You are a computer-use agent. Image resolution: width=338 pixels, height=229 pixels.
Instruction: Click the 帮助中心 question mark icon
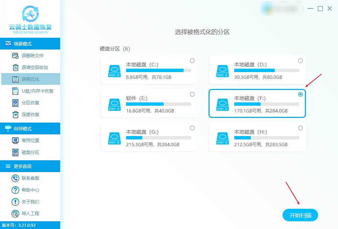click(x=15, y=190)
